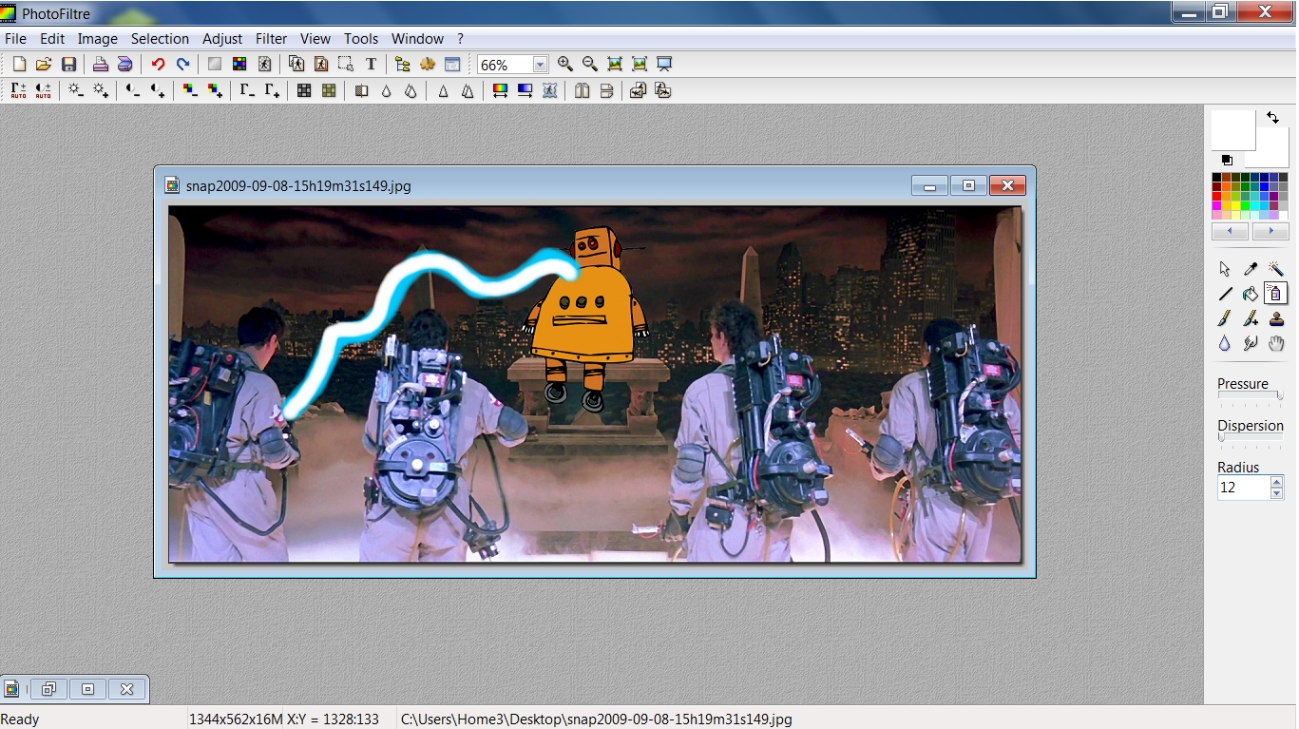Image resolution: width=1299 pixels, height=729 pixels.
Task: Open the Selection menu
Action: [x=160, y=39]
